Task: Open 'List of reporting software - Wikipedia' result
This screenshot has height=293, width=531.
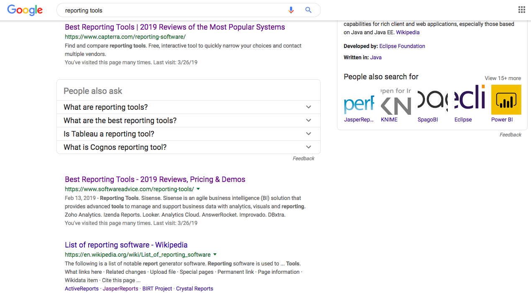Action: click(126, 245)
